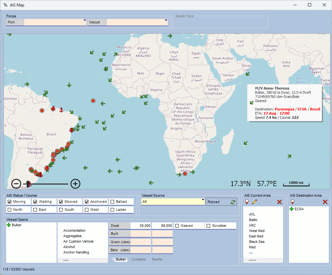
Task: Click the red pin in AIS Destination Area
Action: [x=292, y=202]
